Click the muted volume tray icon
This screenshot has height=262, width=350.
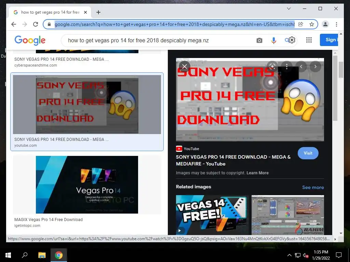point(306,255)
